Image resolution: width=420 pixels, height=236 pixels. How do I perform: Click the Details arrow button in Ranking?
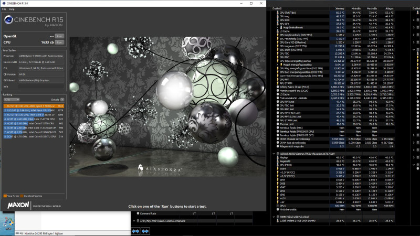tap(62, 100)
